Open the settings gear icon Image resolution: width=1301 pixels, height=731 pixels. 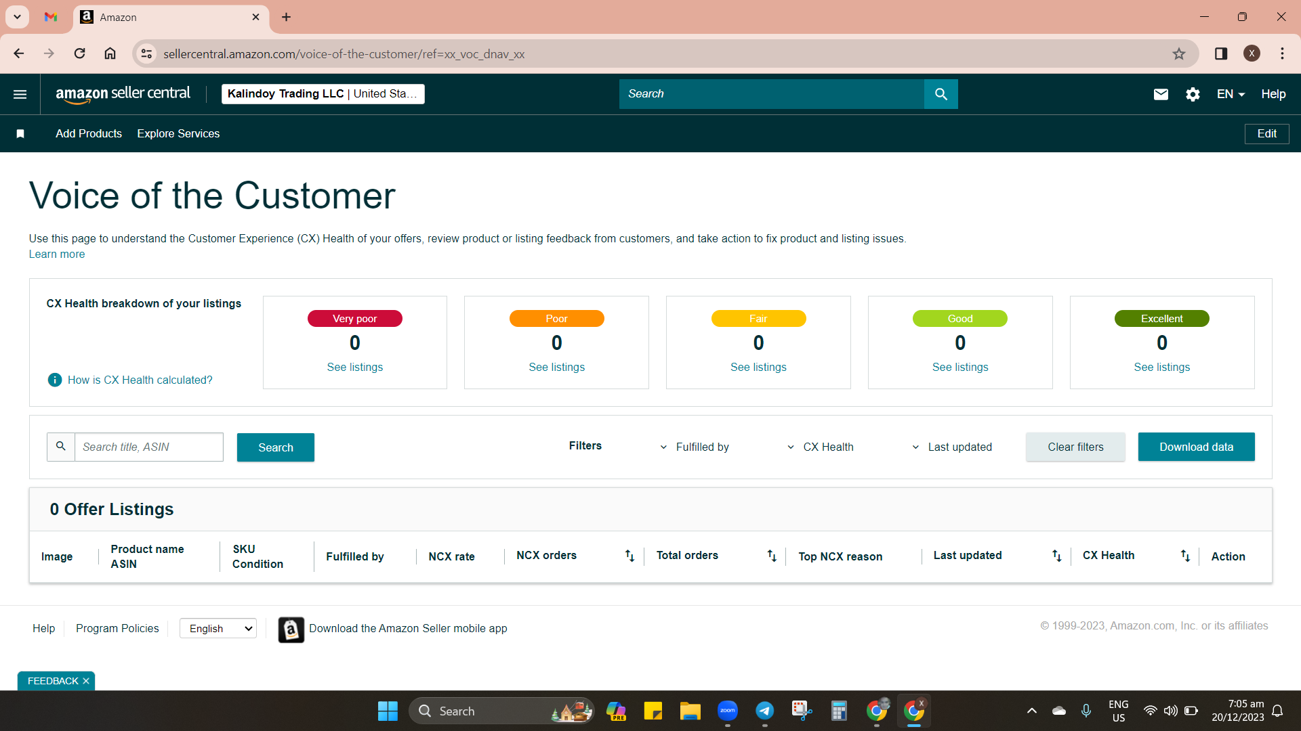1193,94
